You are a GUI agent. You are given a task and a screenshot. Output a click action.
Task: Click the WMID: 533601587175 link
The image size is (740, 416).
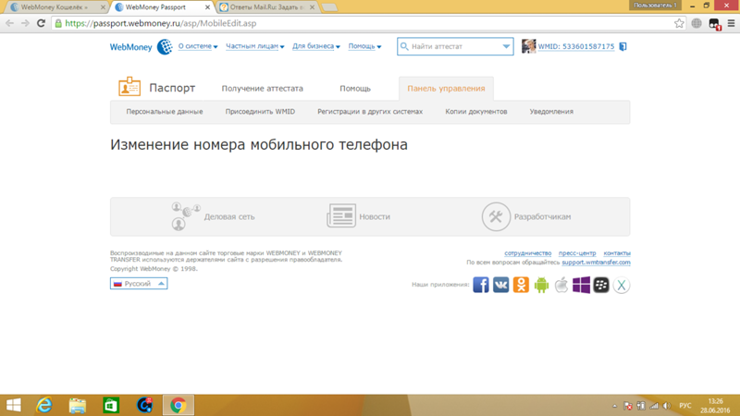[x=576, y=46]
